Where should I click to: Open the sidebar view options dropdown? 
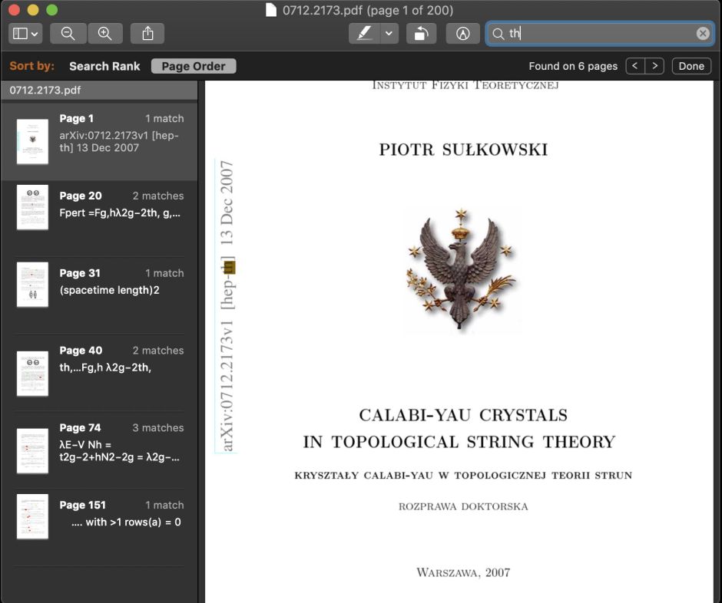click(25, 34)
